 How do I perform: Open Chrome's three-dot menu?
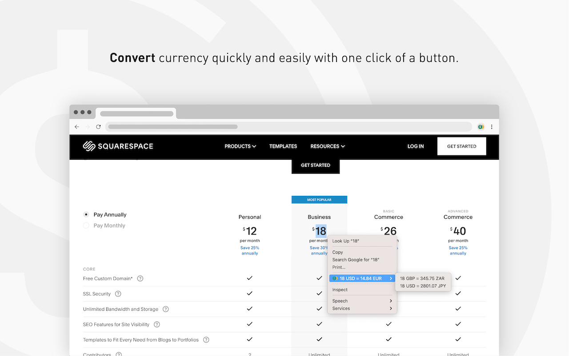coord(492,126)
